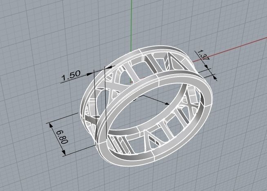Select the 6.80 dimension label
The width and height of the screenshot is (267, 191).
point(62,137)
